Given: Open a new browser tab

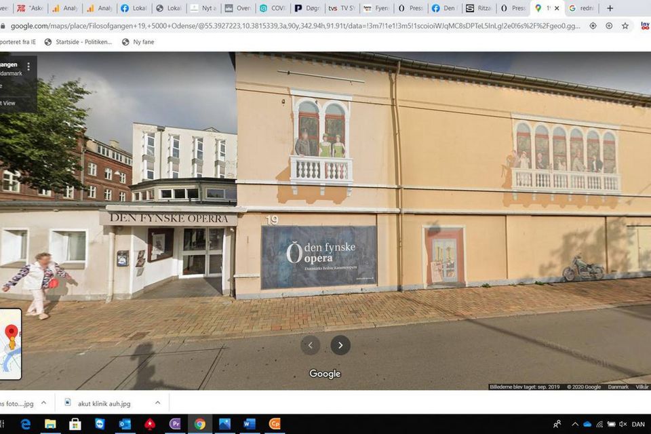Looking at the screenshot, I should pos(610,8).
